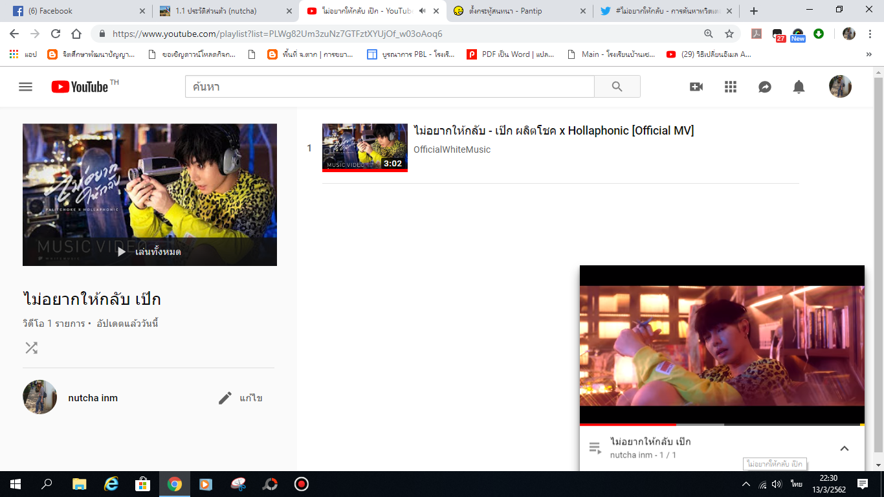Image resolution: width=884 pixels, height=497 pixels.
Task: Click the YouTube search field ค้นหา
Action: click(x=390, y=87)
